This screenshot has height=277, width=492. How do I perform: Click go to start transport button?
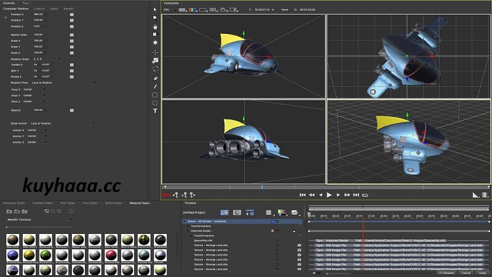pos(303,195)
